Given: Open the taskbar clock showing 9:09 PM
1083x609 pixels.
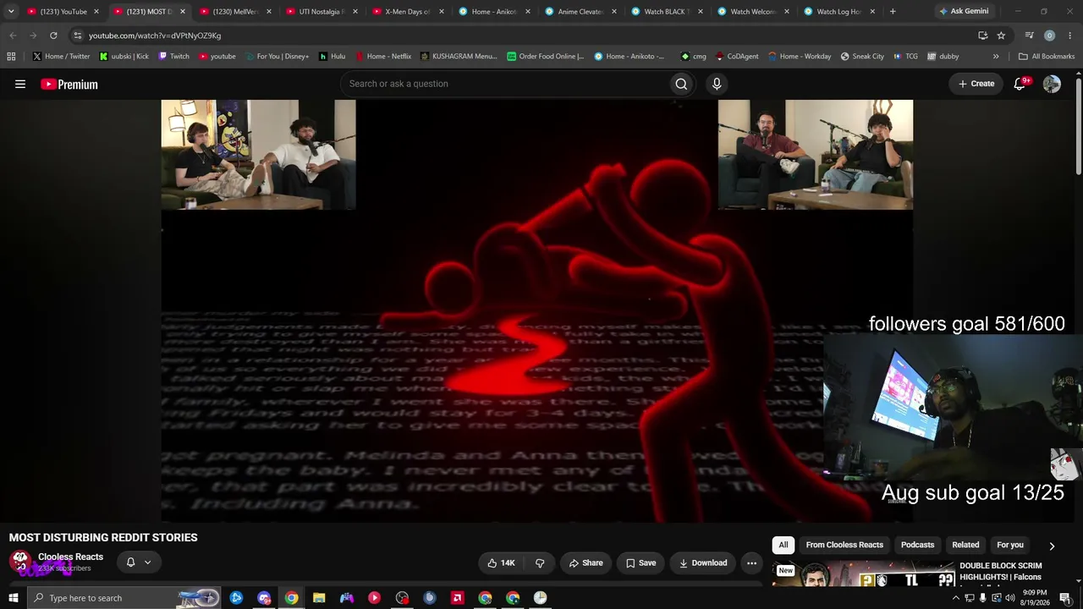Looking at the screenshot, I should click(1034, 598).
